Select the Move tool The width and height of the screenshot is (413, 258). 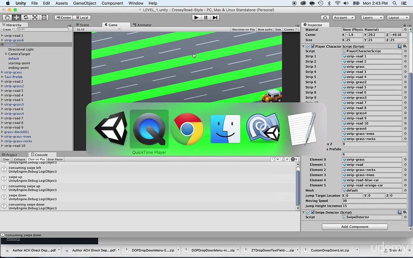16,17
